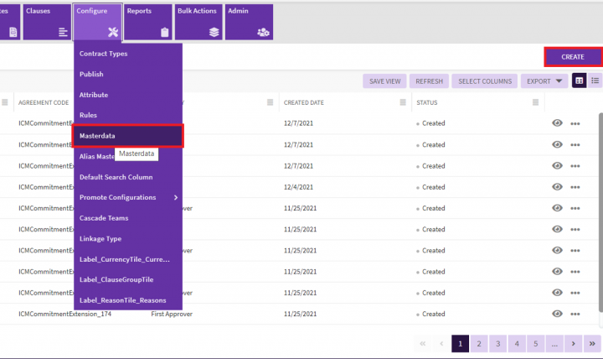Go to page 2 of results
The width and height of the screenshot is (603, 359).
coord(479,343)
